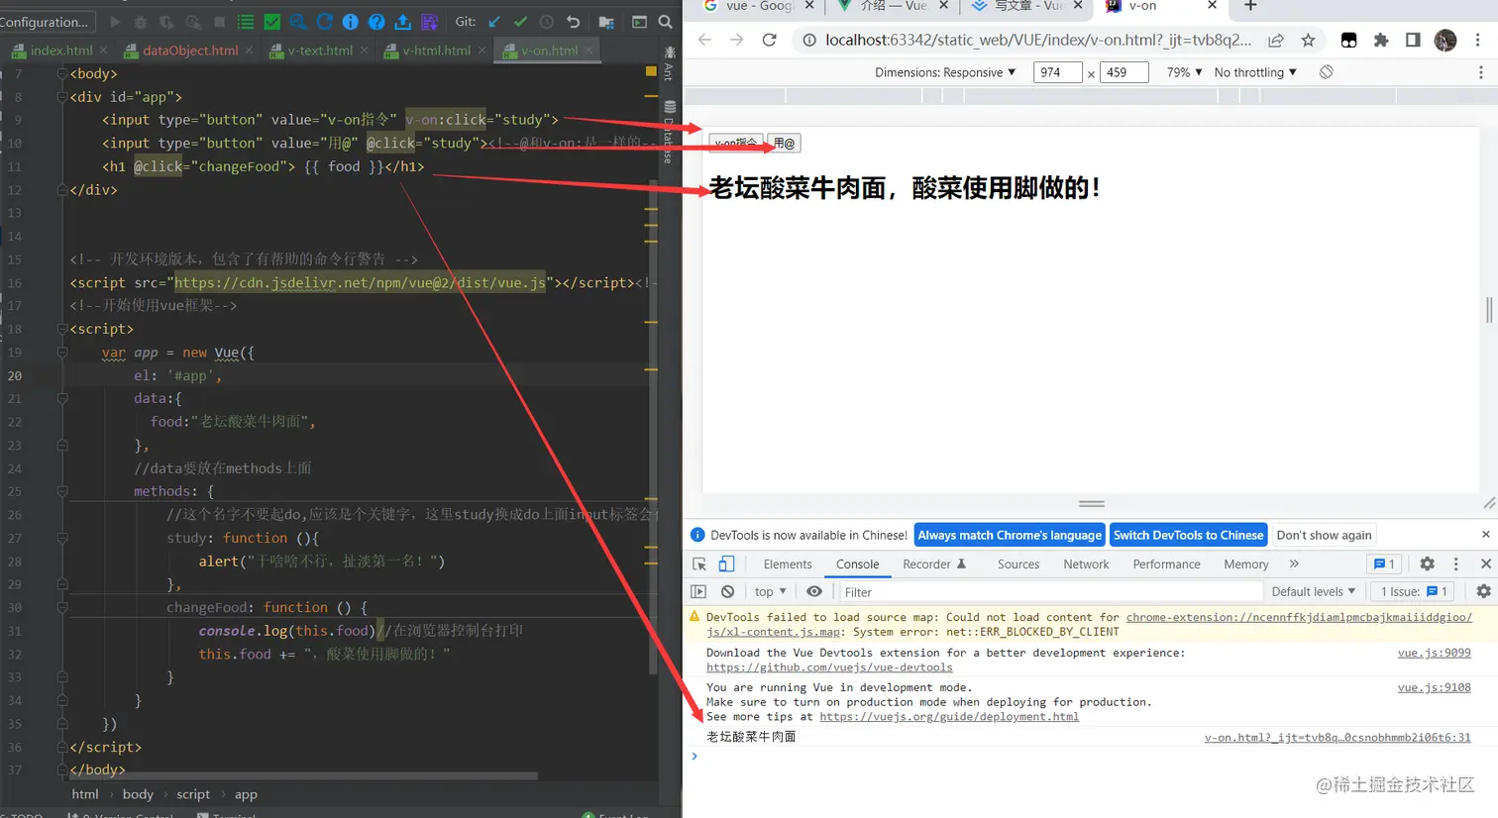The height and width of the screenshot is (818, 1498).
Task: Open the browser extensions puzzle icon
Action: [1381, 40]
